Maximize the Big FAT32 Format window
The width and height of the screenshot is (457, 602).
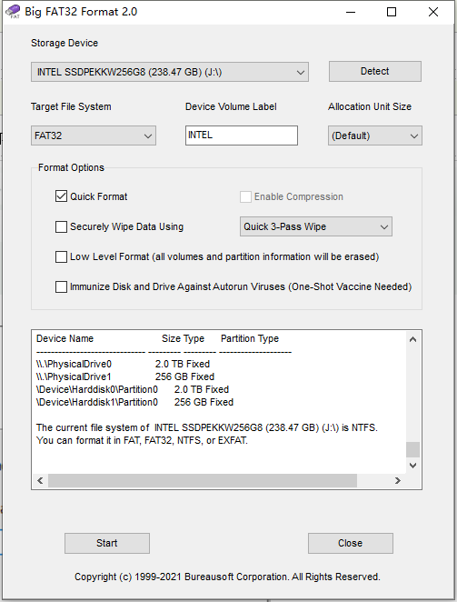tap(392, 12)
